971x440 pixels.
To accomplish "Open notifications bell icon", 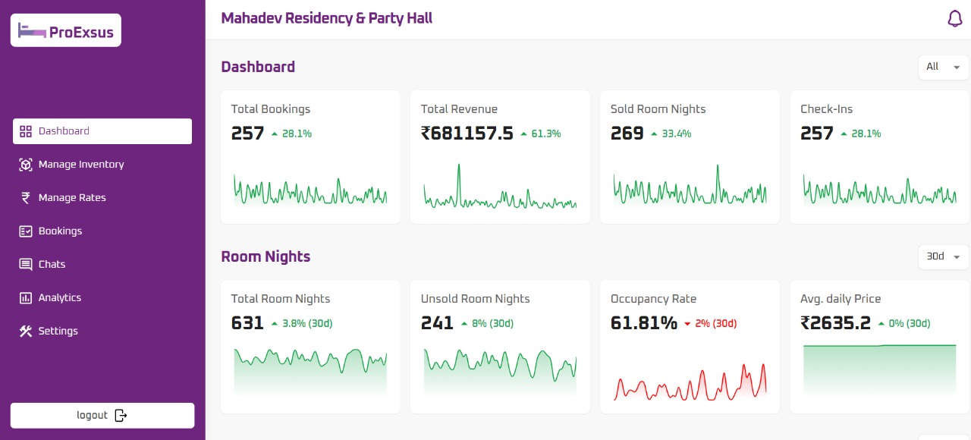I will coord(955,18).
